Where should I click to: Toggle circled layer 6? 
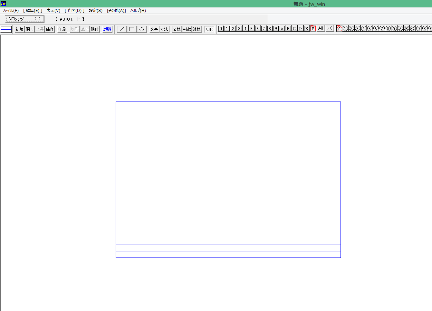(376, 28)
